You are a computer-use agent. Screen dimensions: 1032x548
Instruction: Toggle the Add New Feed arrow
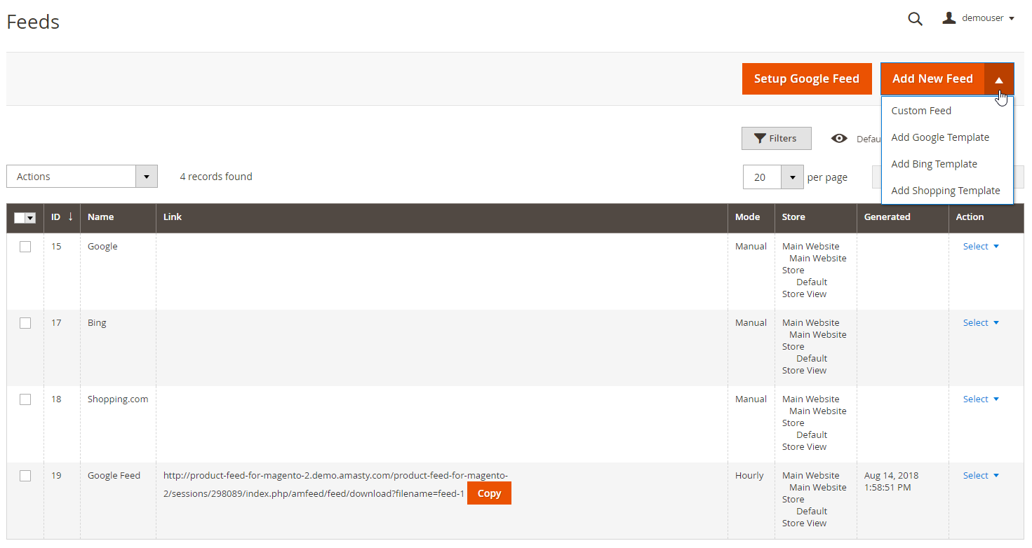coord(999,79)
